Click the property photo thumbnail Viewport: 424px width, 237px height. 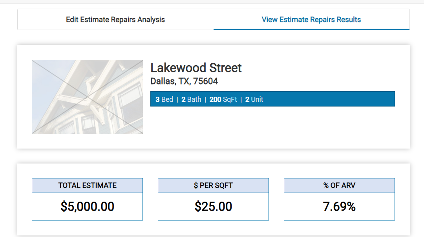coord(87,97)
